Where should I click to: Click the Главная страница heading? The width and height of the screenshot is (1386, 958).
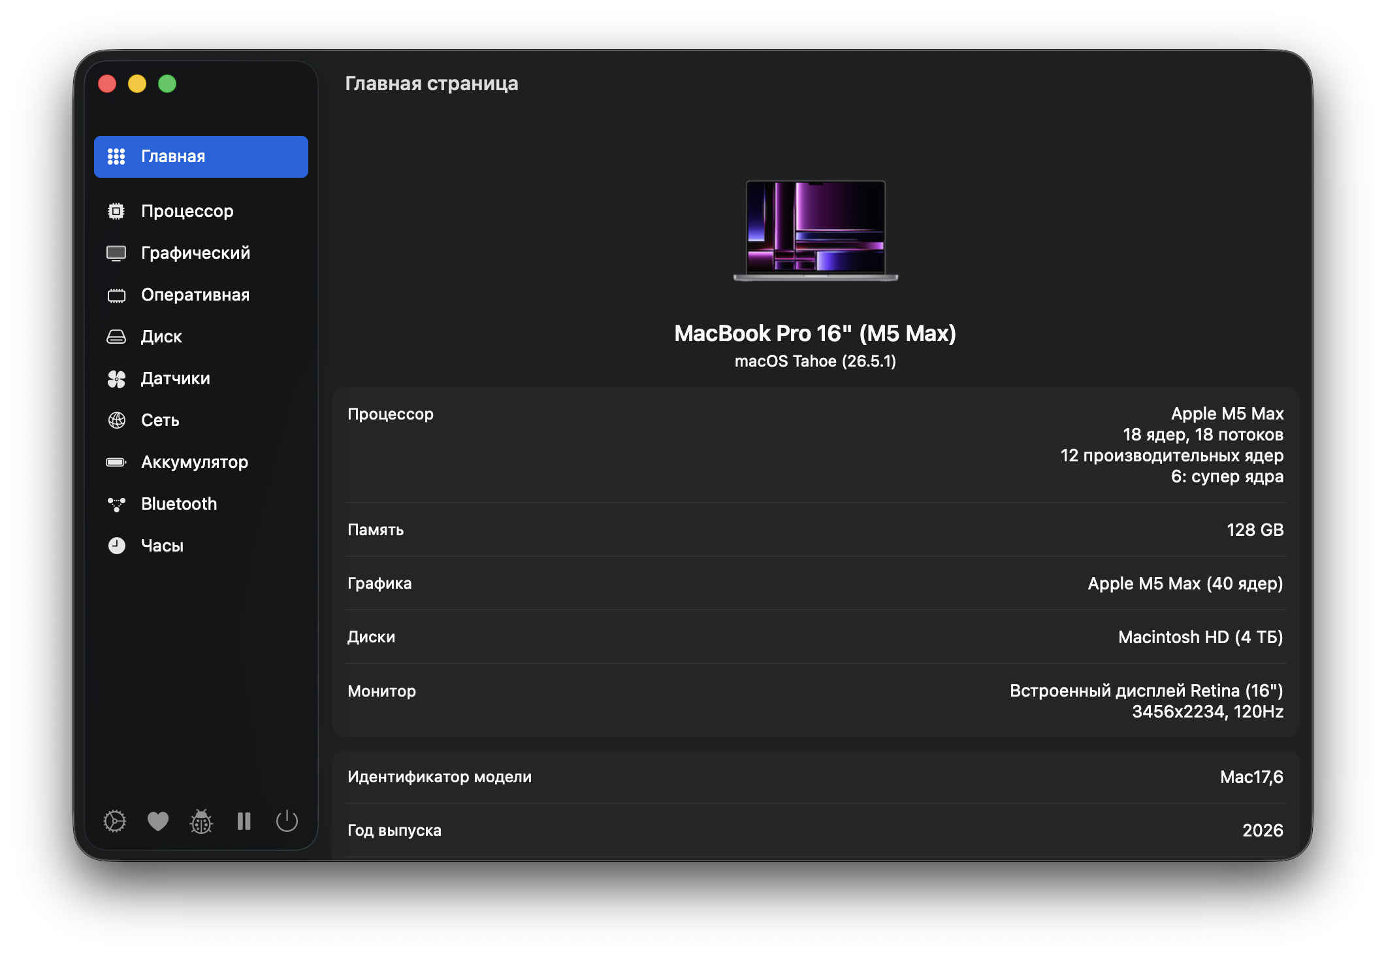pyautogui.click(x=432, y=84)
